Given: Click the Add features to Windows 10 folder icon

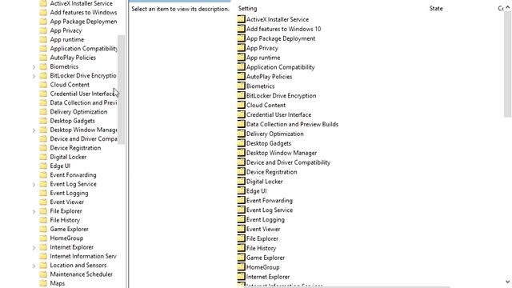Looking at the screenshot, I should pos(241,29).
